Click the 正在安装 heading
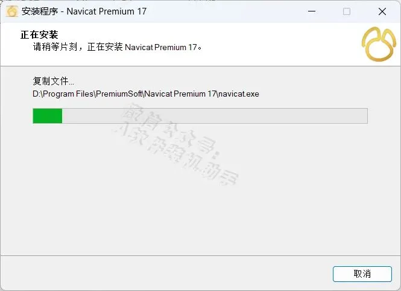The height and width of the screenshot is (291, 401). tap(39, 35)
